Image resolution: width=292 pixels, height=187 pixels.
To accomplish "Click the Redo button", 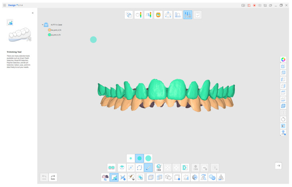I will (53, 177).
